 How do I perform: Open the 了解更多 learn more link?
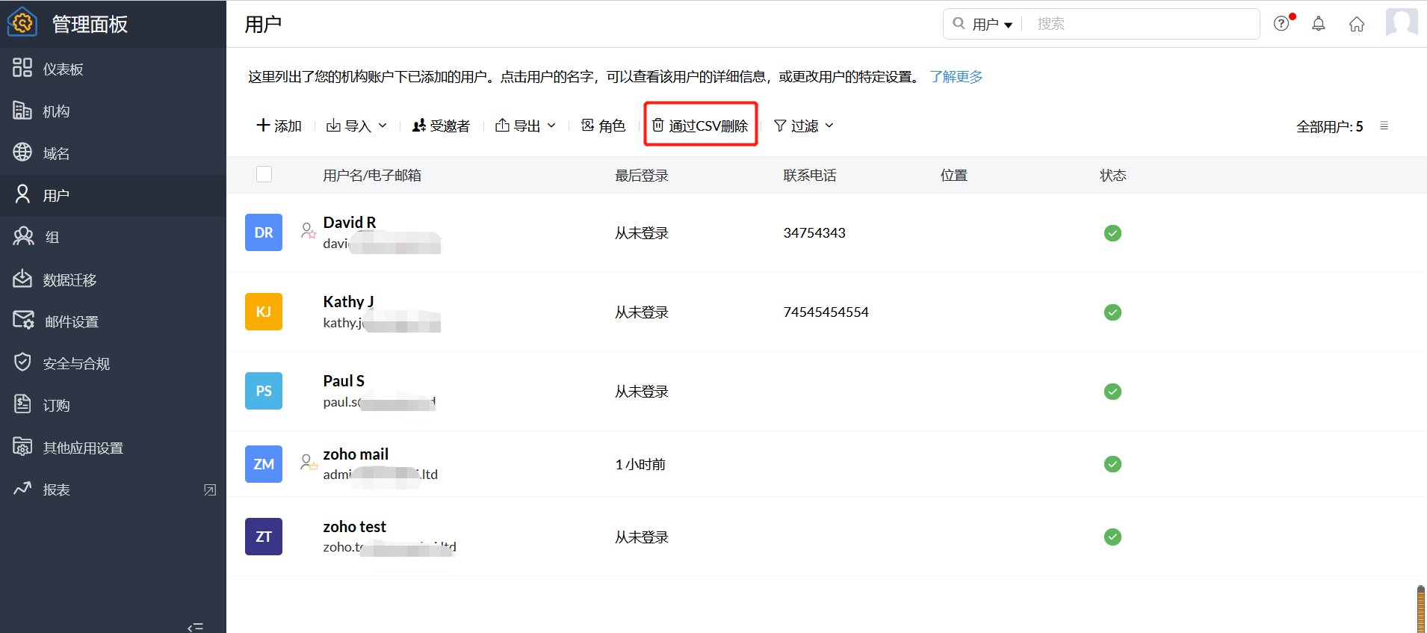point(956,77)
